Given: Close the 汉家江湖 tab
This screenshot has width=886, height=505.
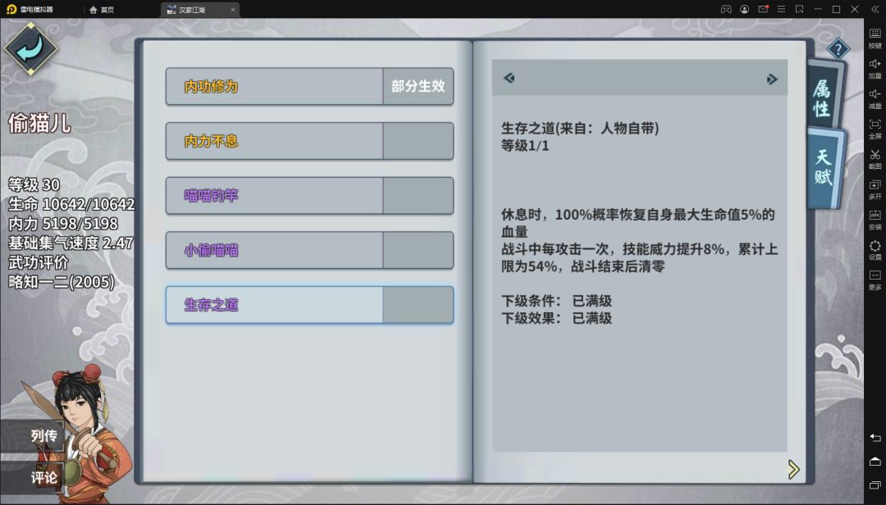Looking at the screenshot, I should (233, 10).
